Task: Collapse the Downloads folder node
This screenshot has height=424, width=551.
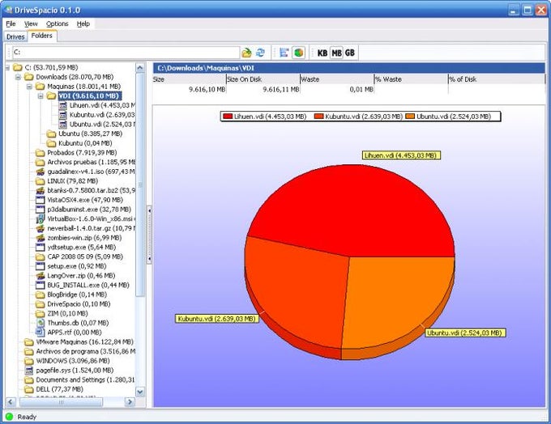Action: coord(18,77)
